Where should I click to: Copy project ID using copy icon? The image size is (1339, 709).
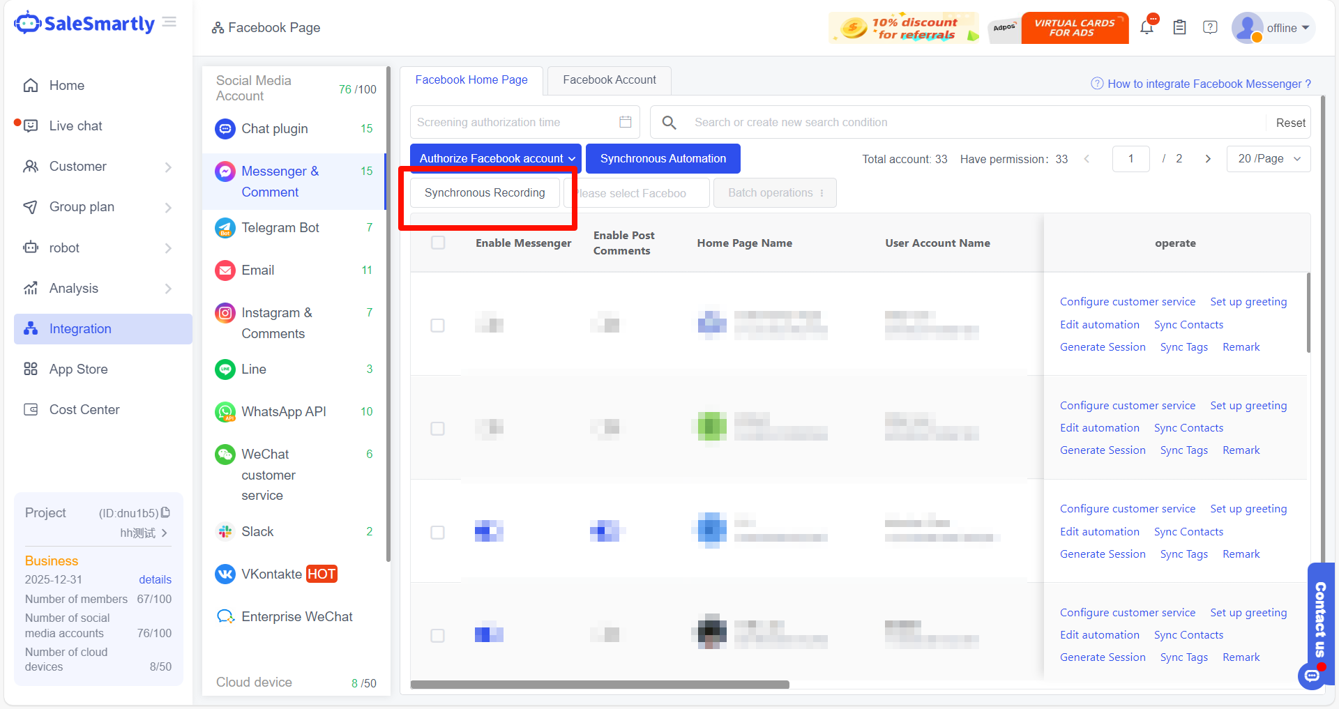coord(166,512)
